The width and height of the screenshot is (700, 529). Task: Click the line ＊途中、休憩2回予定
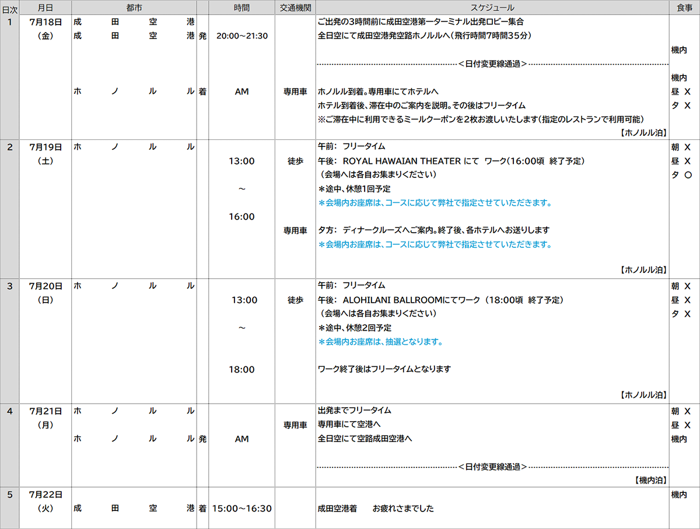point(355,327)
